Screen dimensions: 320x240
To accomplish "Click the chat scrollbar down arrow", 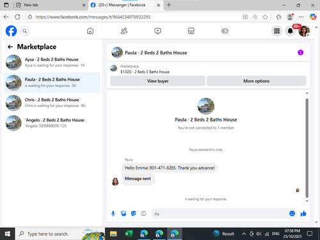I will [307, 201].
